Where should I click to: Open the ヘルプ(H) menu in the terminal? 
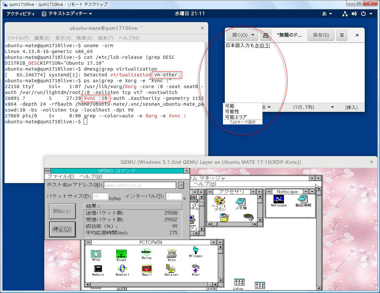129,38
